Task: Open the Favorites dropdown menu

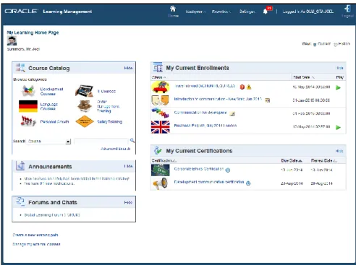Action: point(221,12)
